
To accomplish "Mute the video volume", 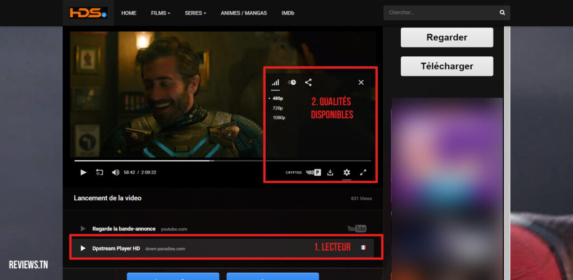I will click(x=115, y=172).
